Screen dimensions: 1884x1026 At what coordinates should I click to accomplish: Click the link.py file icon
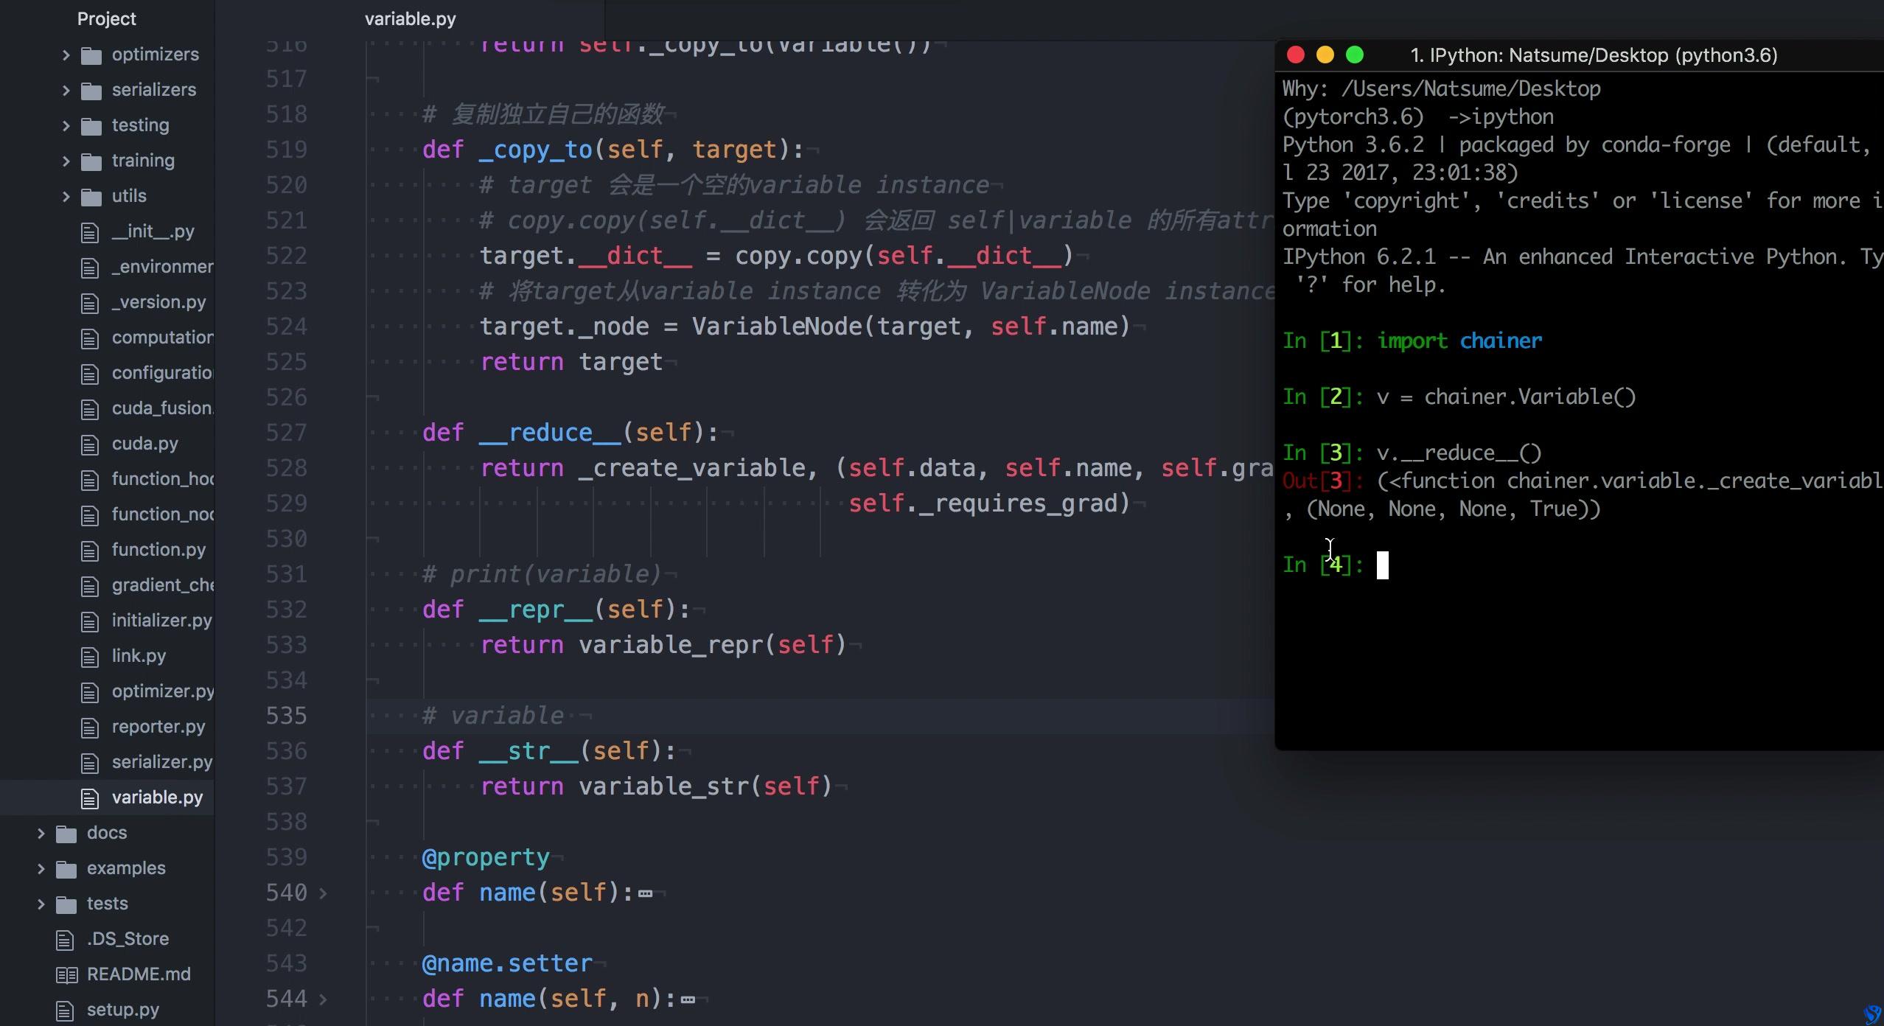tap(90, 657)
